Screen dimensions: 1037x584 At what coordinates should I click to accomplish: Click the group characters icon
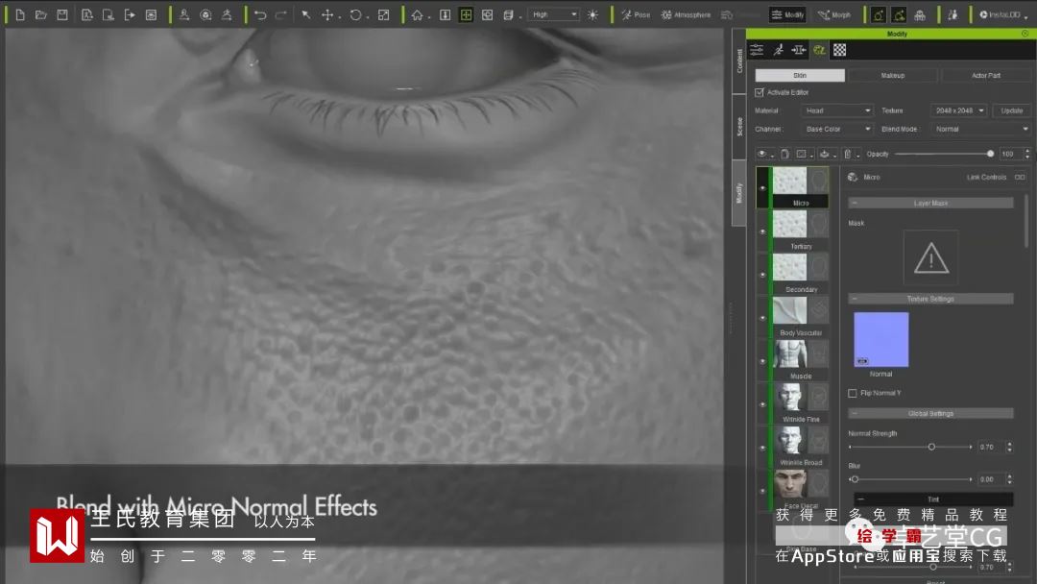pos(920,14)
